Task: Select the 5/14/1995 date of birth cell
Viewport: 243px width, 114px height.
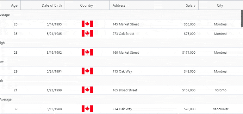Action: (x=43, y=24)
